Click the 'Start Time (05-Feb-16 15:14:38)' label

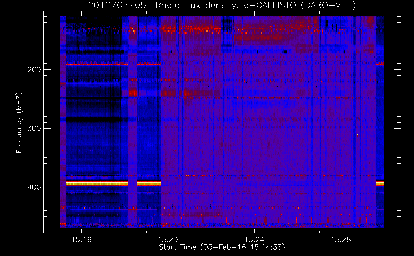(x=222, y=247)
